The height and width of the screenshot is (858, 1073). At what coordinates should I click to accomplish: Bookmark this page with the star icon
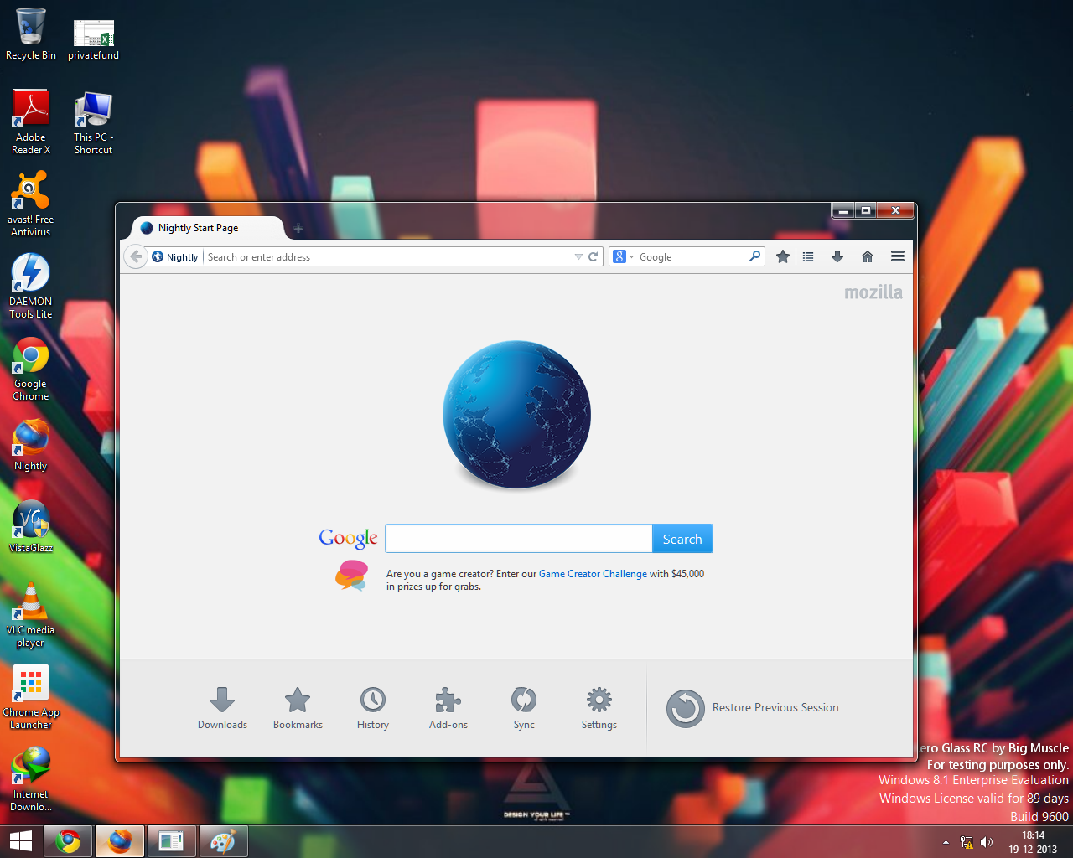tap(783, 256)
